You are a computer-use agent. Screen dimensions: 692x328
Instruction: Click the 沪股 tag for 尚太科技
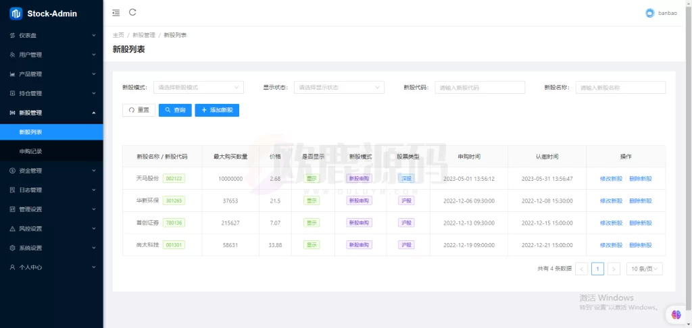406,245
